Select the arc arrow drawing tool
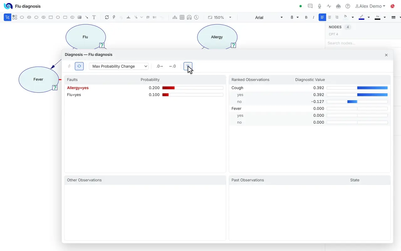401x251 pixels. coord(87,18)
